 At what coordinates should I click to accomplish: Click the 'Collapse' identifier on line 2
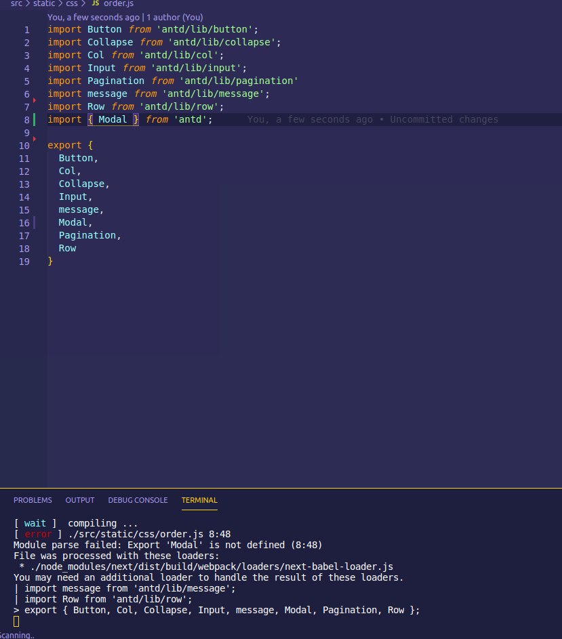tap(110, 42)
